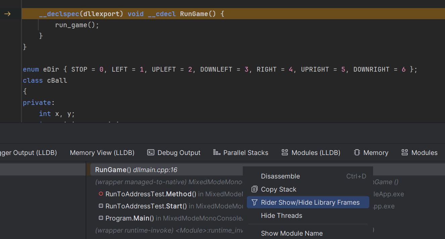Viewport: 445px width, 239px height.
Task: Click the Copy Stack icon in the menu
Action: pyautogui.click(x=254, y=189)
